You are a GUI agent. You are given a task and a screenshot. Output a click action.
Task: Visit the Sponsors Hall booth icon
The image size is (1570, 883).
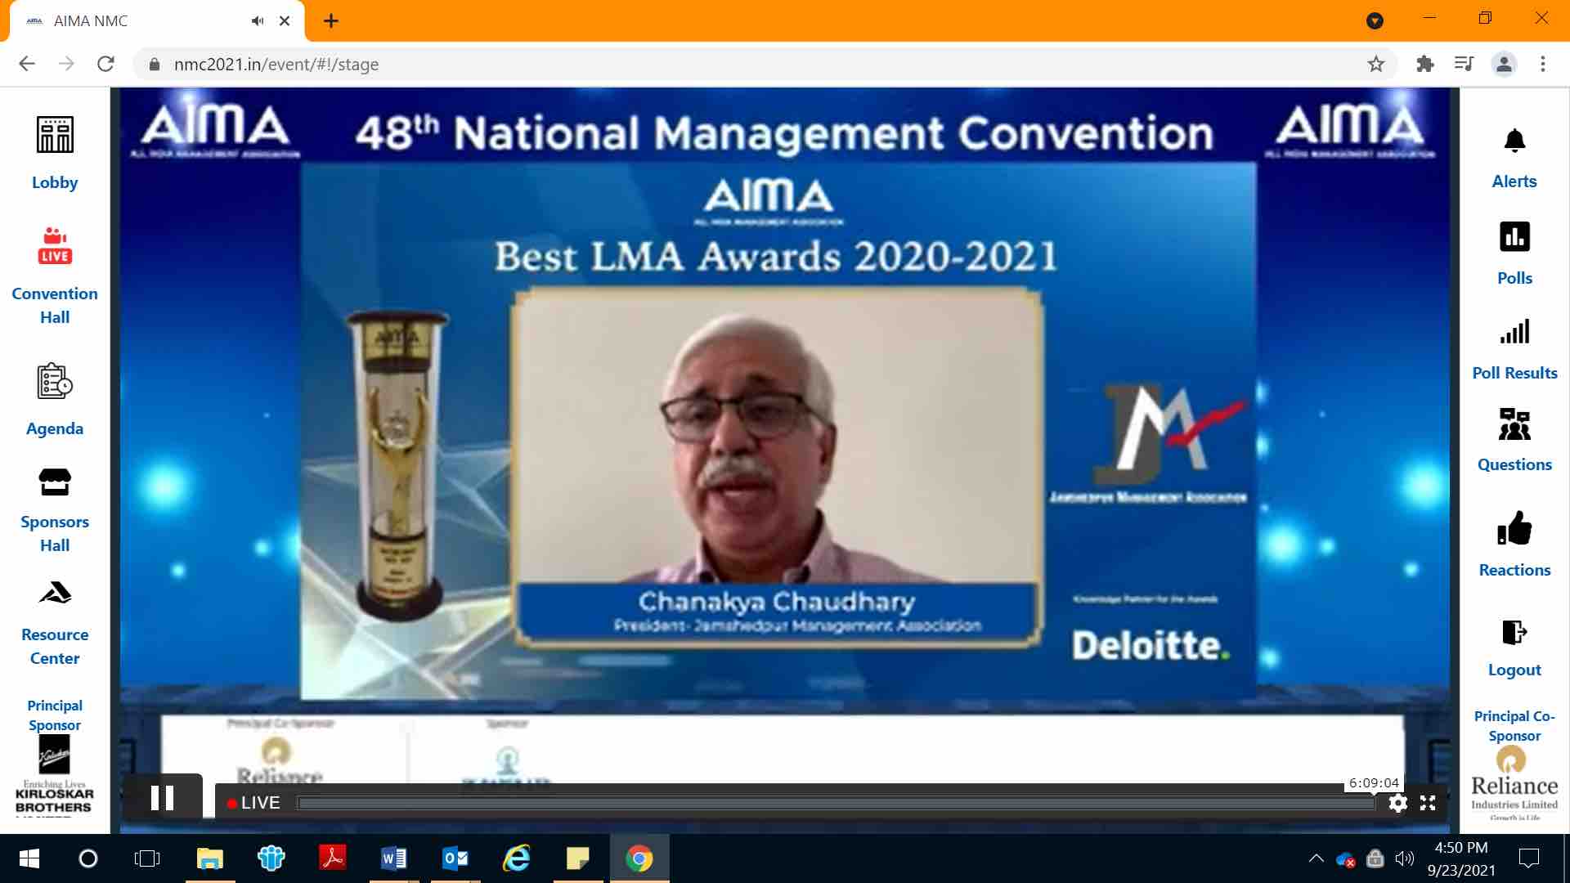[x=55, y=482]
